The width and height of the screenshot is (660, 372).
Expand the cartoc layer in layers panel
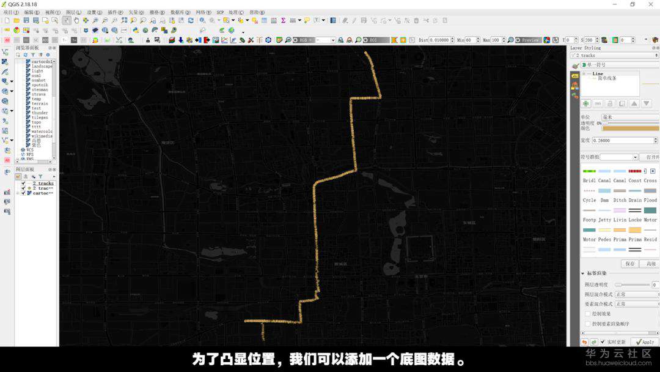18,193
